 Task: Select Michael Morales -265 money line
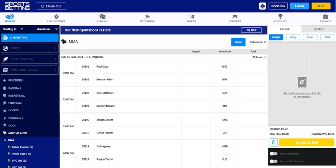[x=224, y=106]
